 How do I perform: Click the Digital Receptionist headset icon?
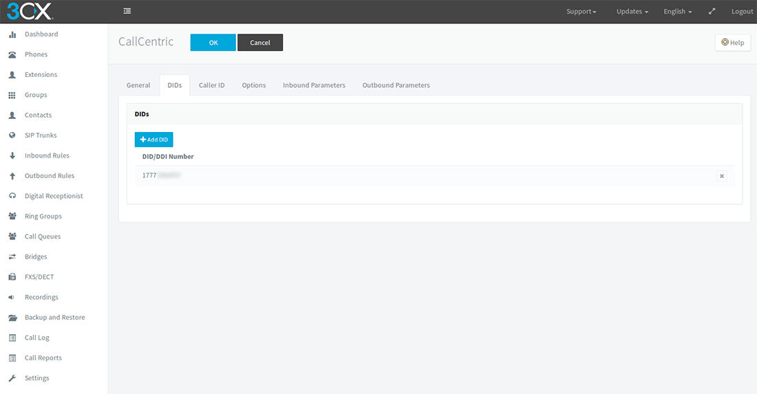12,196
